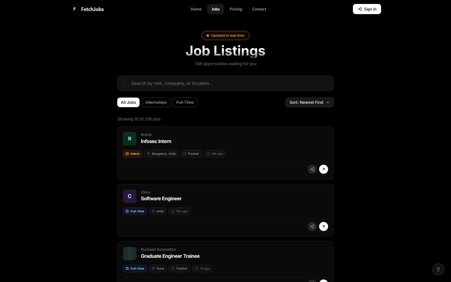Select the All Jobs filter tab
Screen dimensions: 451x282
point(129,102)
